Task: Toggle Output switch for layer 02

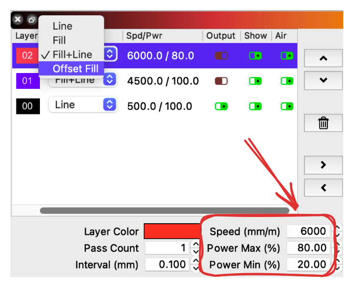Action: click(221, 56)
